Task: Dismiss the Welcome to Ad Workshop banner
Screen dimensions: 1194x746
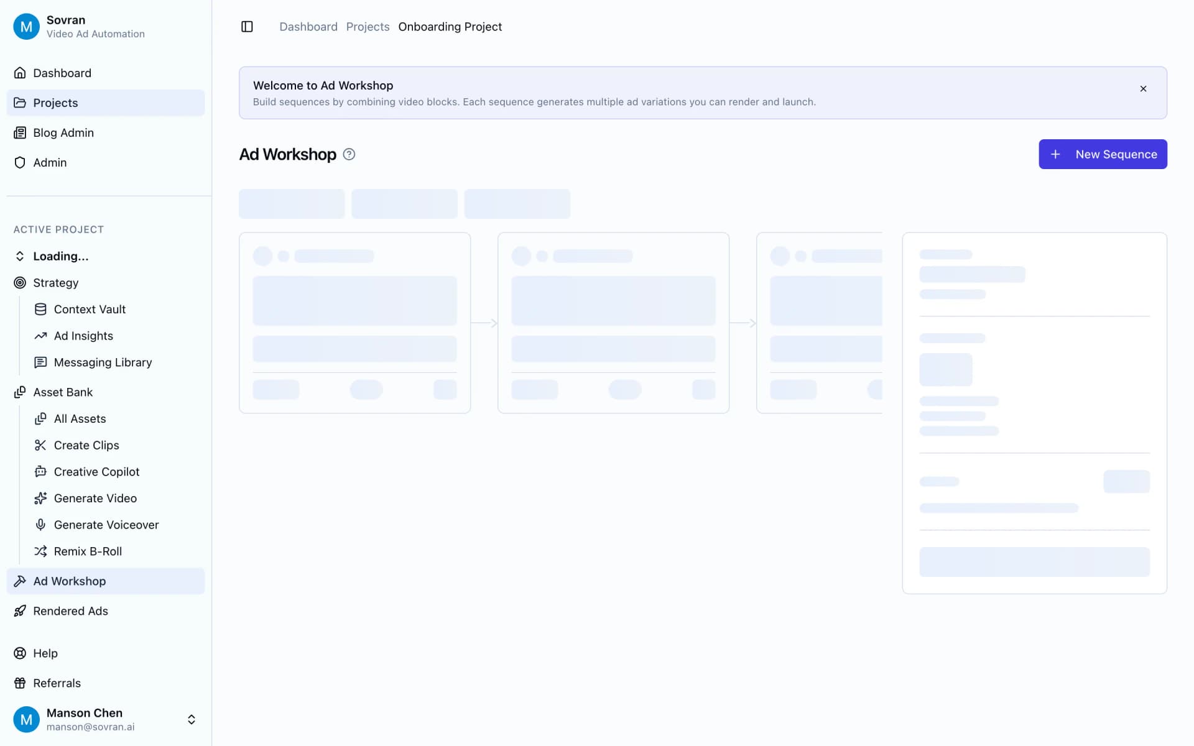Action: click(x=1143, y=89)
